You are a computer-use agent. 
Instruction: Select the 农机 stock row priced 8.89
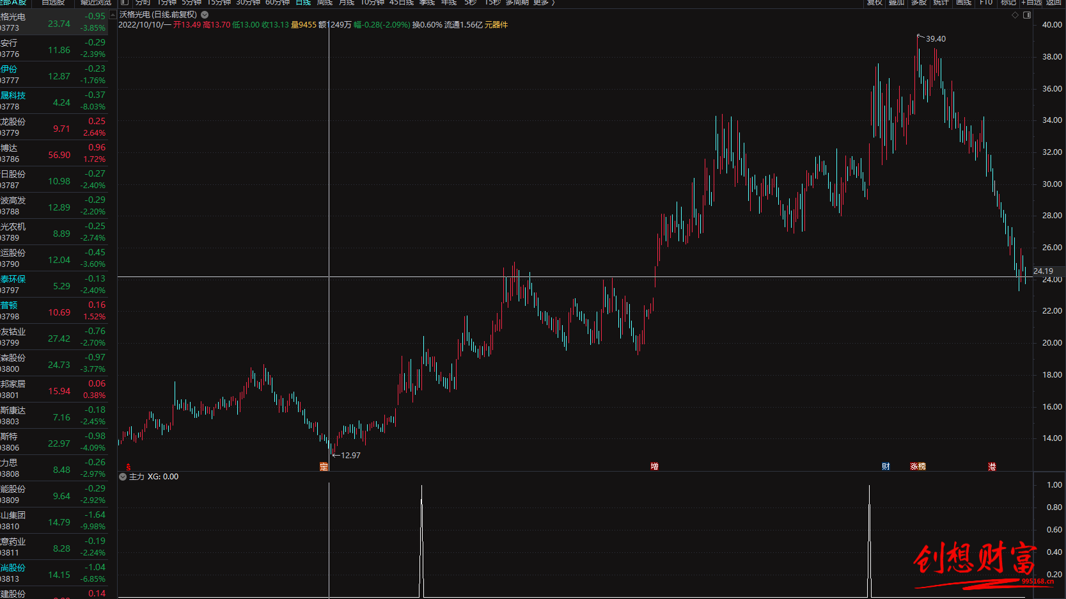(x=54, y=232)
